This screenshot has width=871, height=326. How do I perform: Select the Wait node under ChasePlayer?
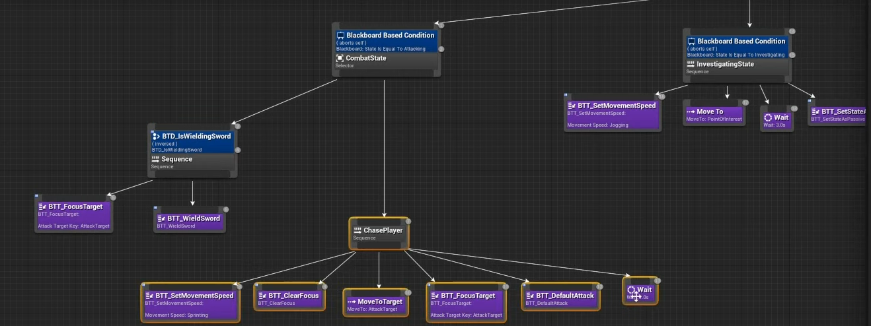640,290
